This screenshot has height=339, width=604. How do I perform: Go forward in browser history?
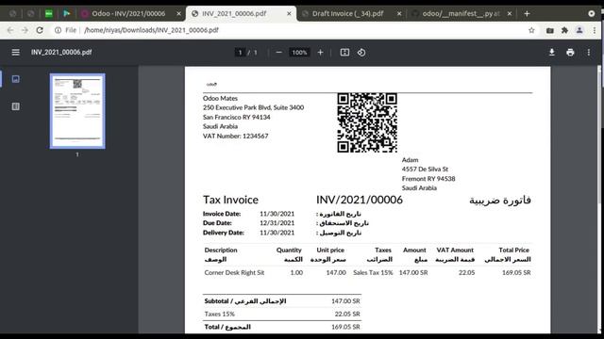coord(25,30)
